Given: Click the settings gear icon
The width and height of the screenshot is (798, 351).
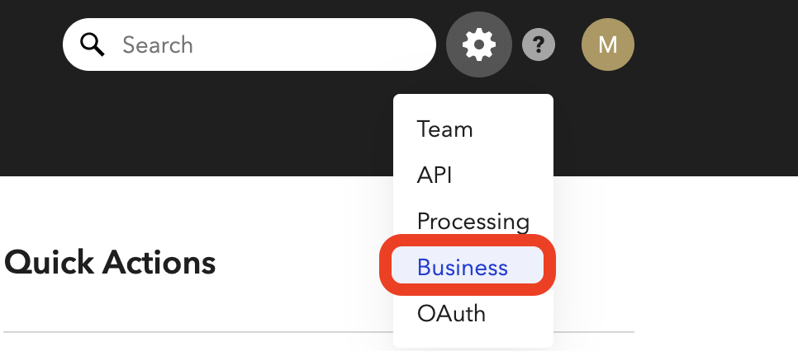Looking at the screenshot, I should (x=478, y=44).
